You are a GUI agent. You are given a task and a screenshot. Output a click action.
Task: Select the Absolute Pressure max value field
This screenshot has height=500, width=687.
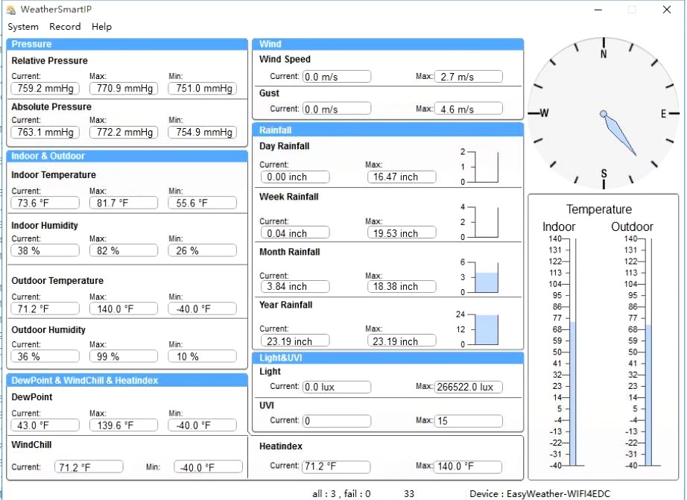click(x=124, y=133)
